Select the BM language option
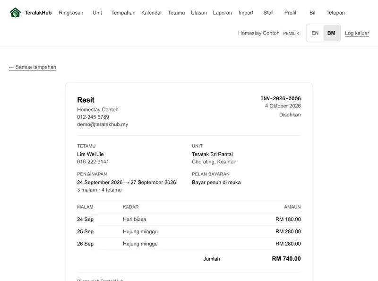The height and width of the screenshot is (281, 378). [x=331, y=33]
